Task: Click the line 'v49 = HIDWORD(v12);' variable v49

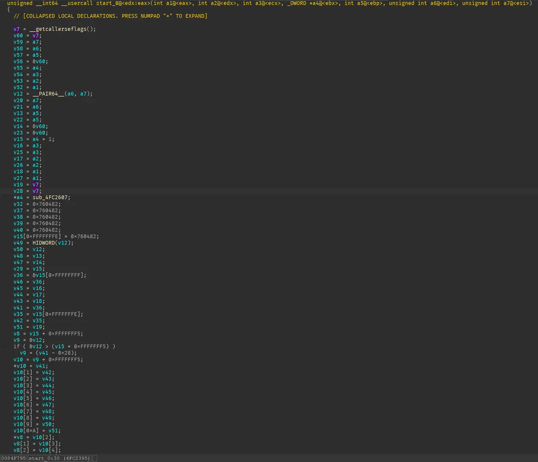Action: [x=18, y=243]
